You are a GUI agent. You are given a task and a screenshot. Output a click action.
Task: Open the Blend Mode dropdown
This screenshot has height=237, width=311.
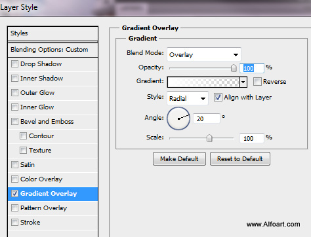click(204, 54)
